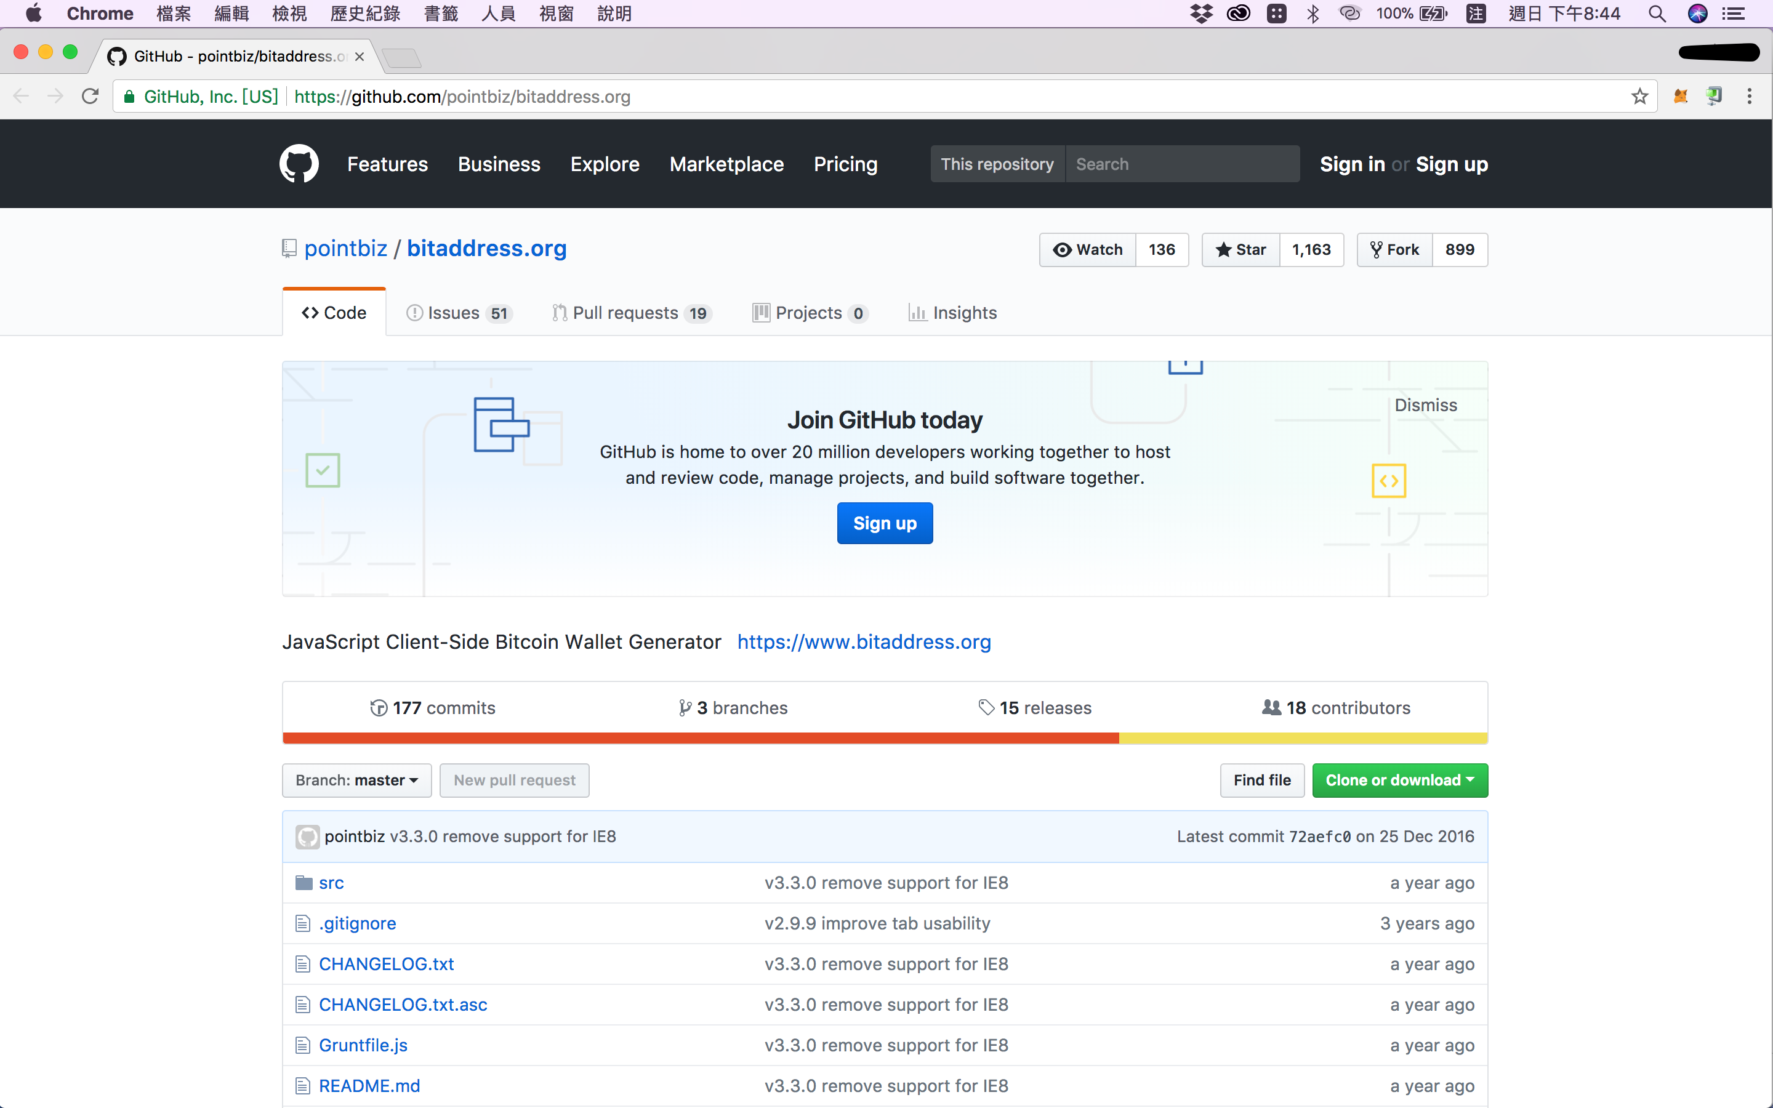Click This repository search scope selector

point(997,164)
